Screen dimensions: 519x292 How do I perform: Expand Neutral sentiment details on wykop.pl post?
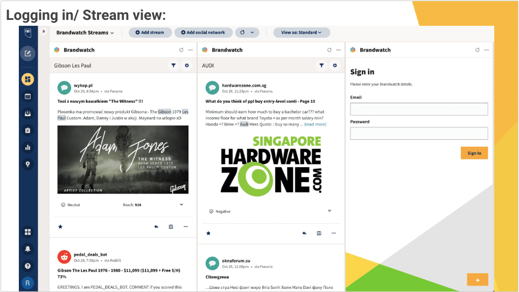pyautogui.click(x=181, y=205)
